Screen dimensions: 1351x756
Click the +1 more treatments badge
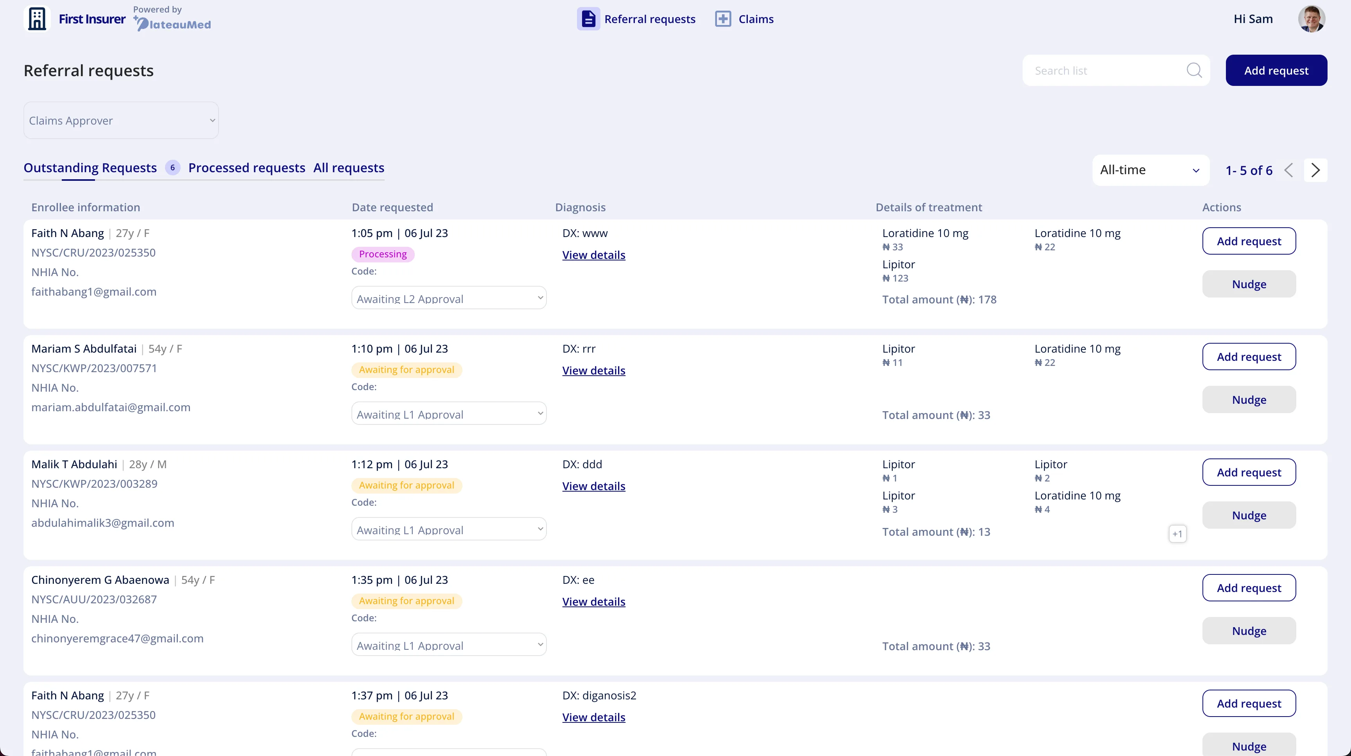pyautogui.click(x=1177, y=534)
